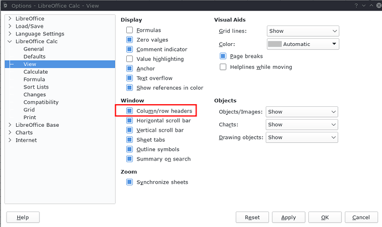
Task: Click the Cancel button
Action: pos(362,217)
